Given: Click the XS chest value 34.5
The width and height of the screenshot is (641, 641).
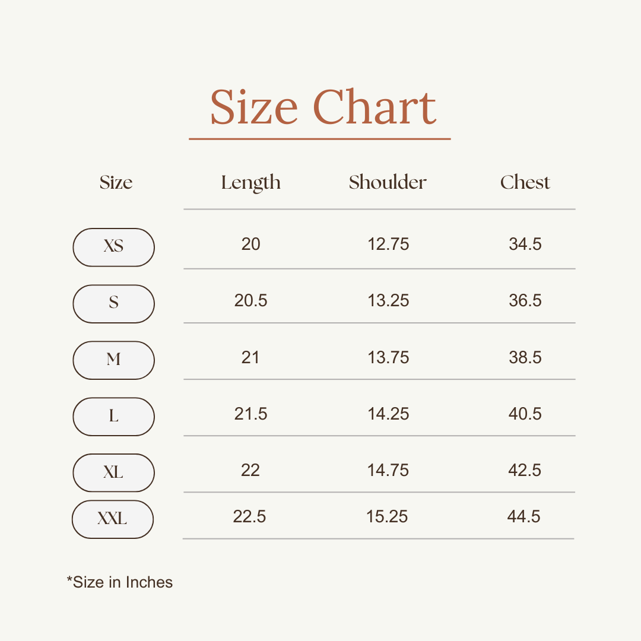Looking at the screenshot, I should pos(525,244).
